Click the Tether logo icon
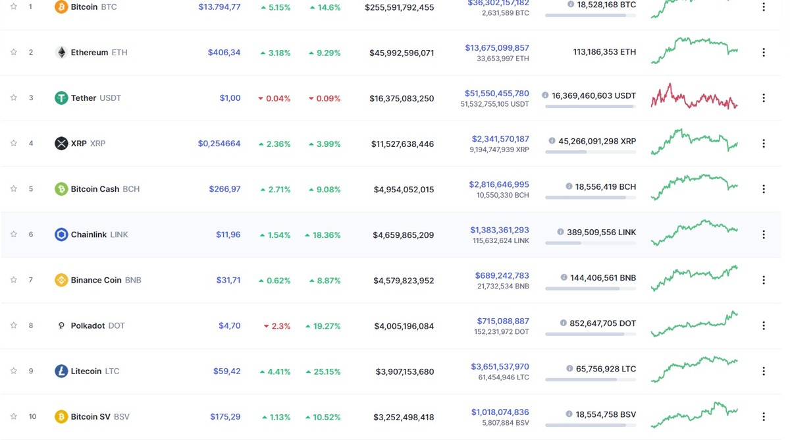 click(61, 97)
